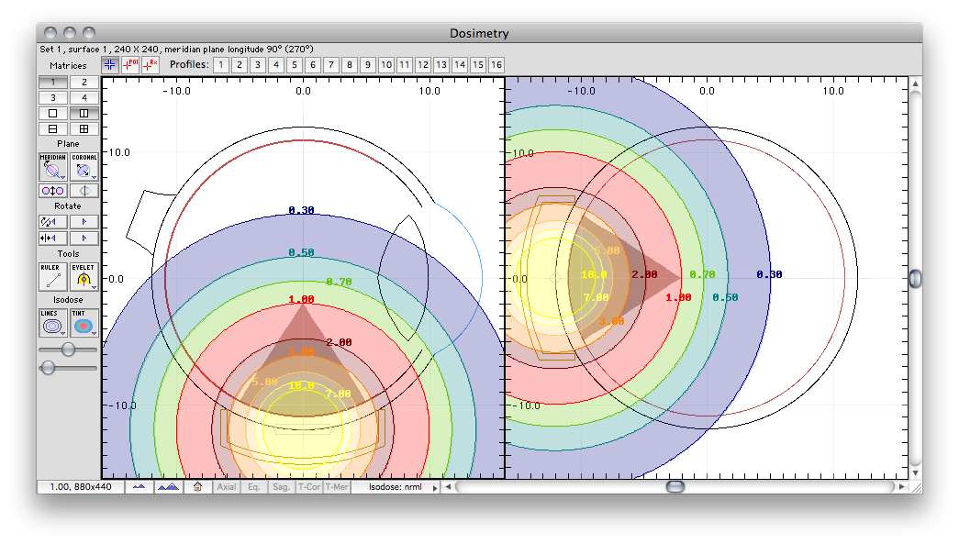Click the vertical scrollbar down arrow
This screenshot has height=544, width=959.
click(x=916, y=473)
